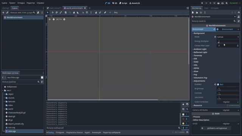Viewport: 242px width, 136px height.
Task: Pause the running project
Action: (x=206, y=3)
